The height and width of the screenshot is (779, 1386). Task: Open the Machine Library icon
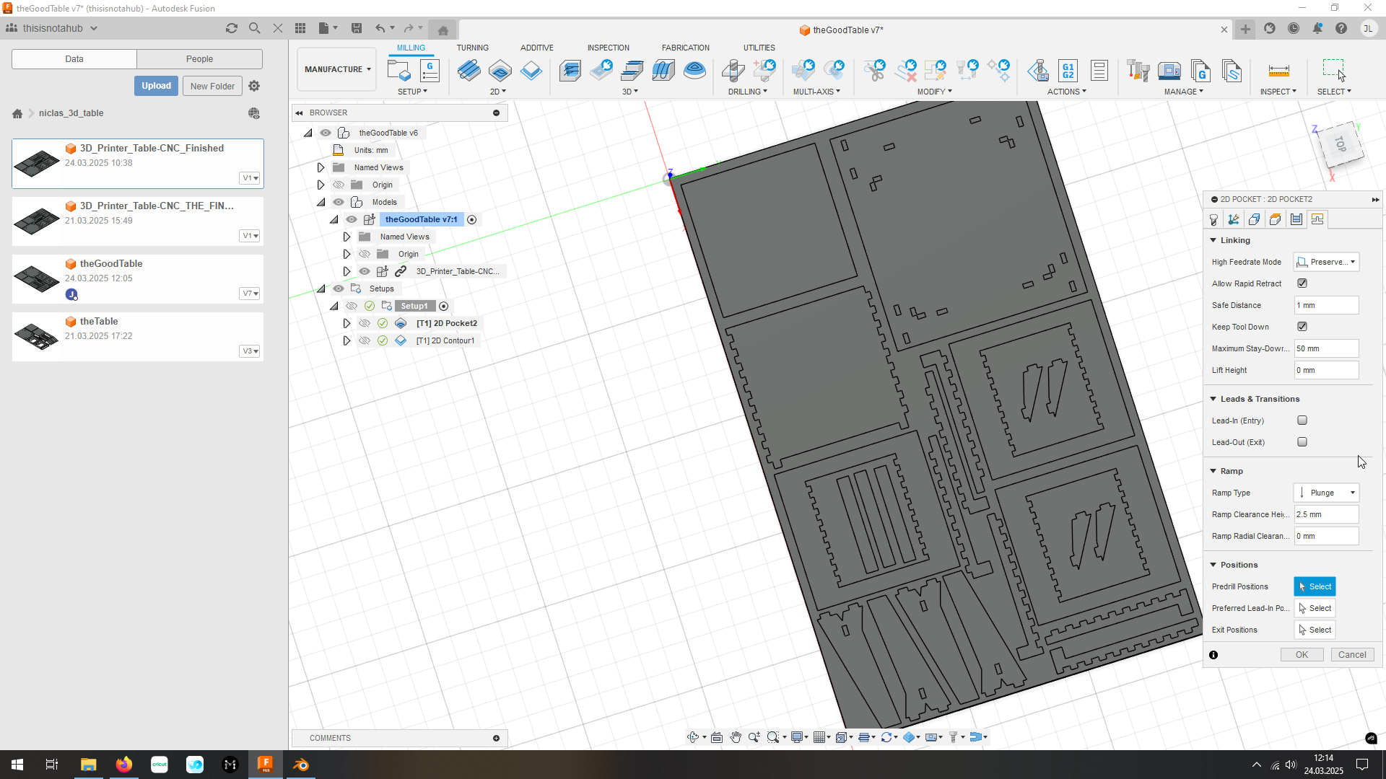[x=1169, y=71]
